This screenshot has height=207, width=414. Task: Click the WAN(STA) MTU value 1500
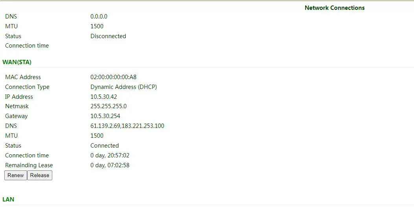click(97, 136)
